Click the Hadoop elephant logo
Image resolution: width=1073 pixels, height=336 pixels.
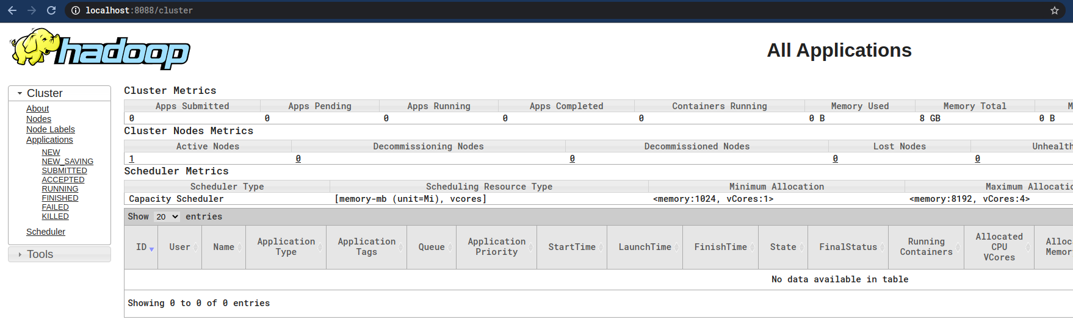(x=100, y=48)
